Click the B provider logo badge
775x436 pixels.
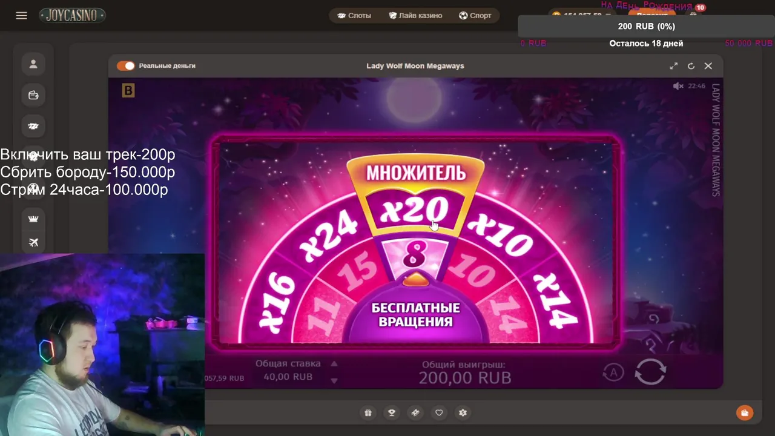128,90
